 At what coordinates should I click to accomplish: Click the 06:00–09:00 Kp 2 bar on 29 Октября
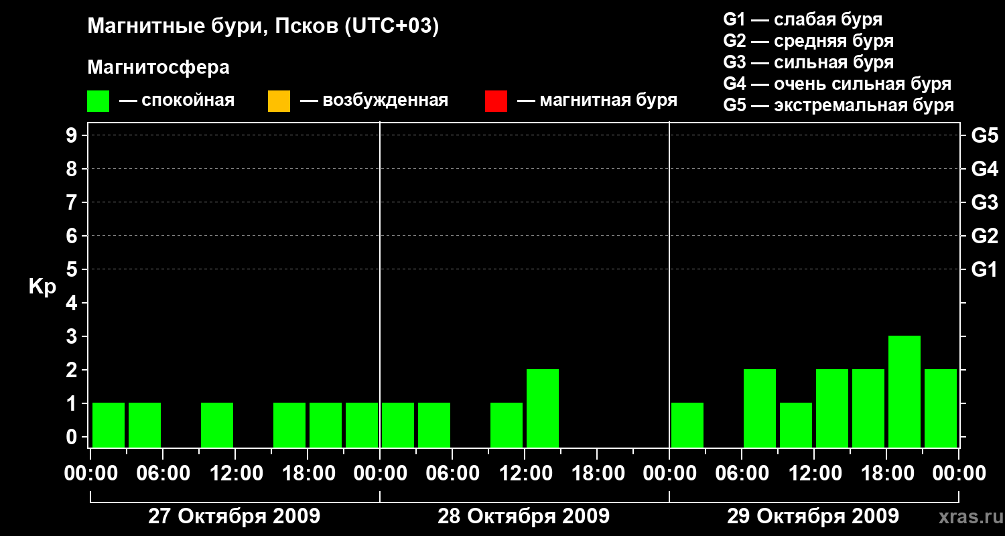click(x=760, y=408)
